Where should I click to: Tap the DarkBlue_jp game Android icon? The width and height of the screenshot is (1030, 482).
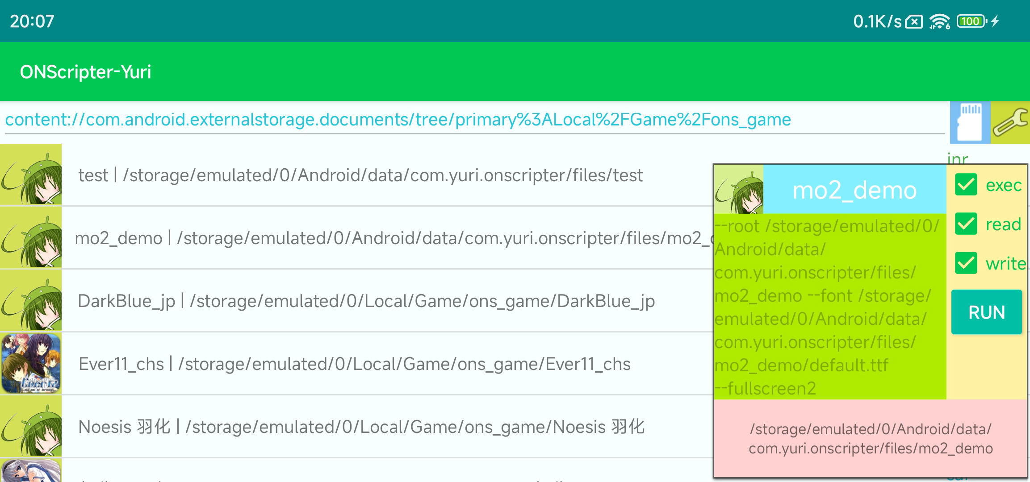[x=31, y=300]
